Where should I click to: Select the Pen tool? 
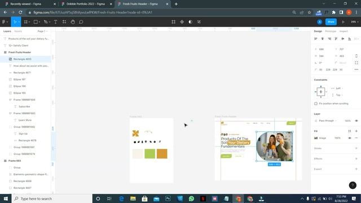pyautogui.click(x=46, y=22)
